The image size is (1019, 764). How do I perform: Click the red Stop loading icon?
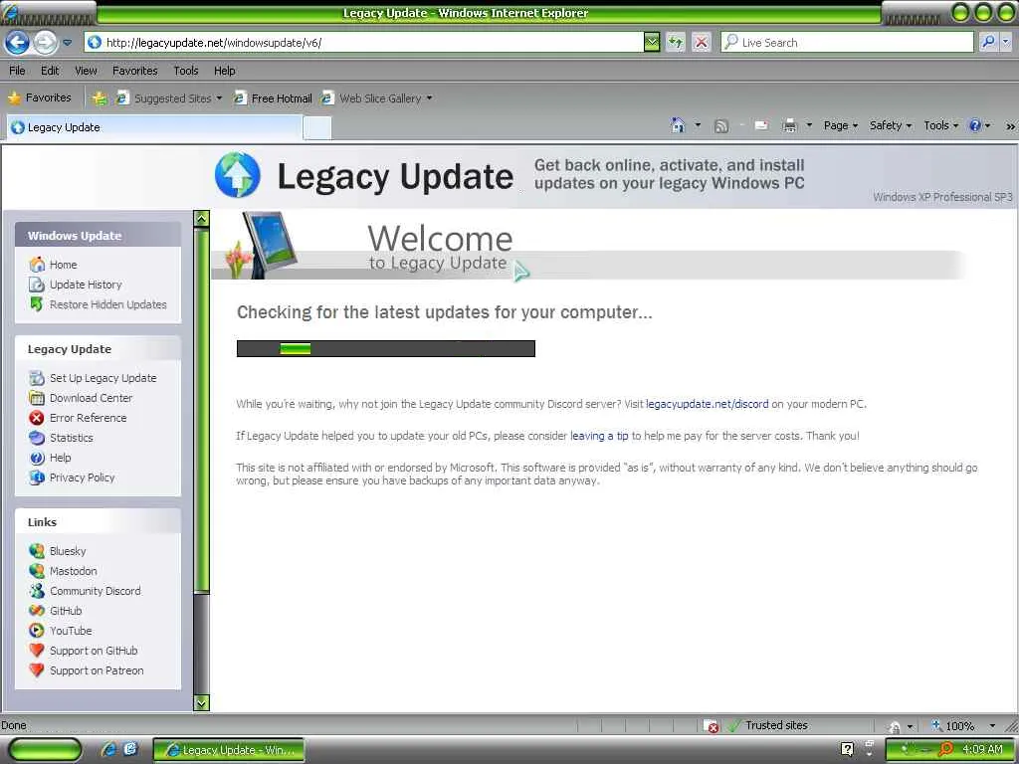click(x=702, y=42)
